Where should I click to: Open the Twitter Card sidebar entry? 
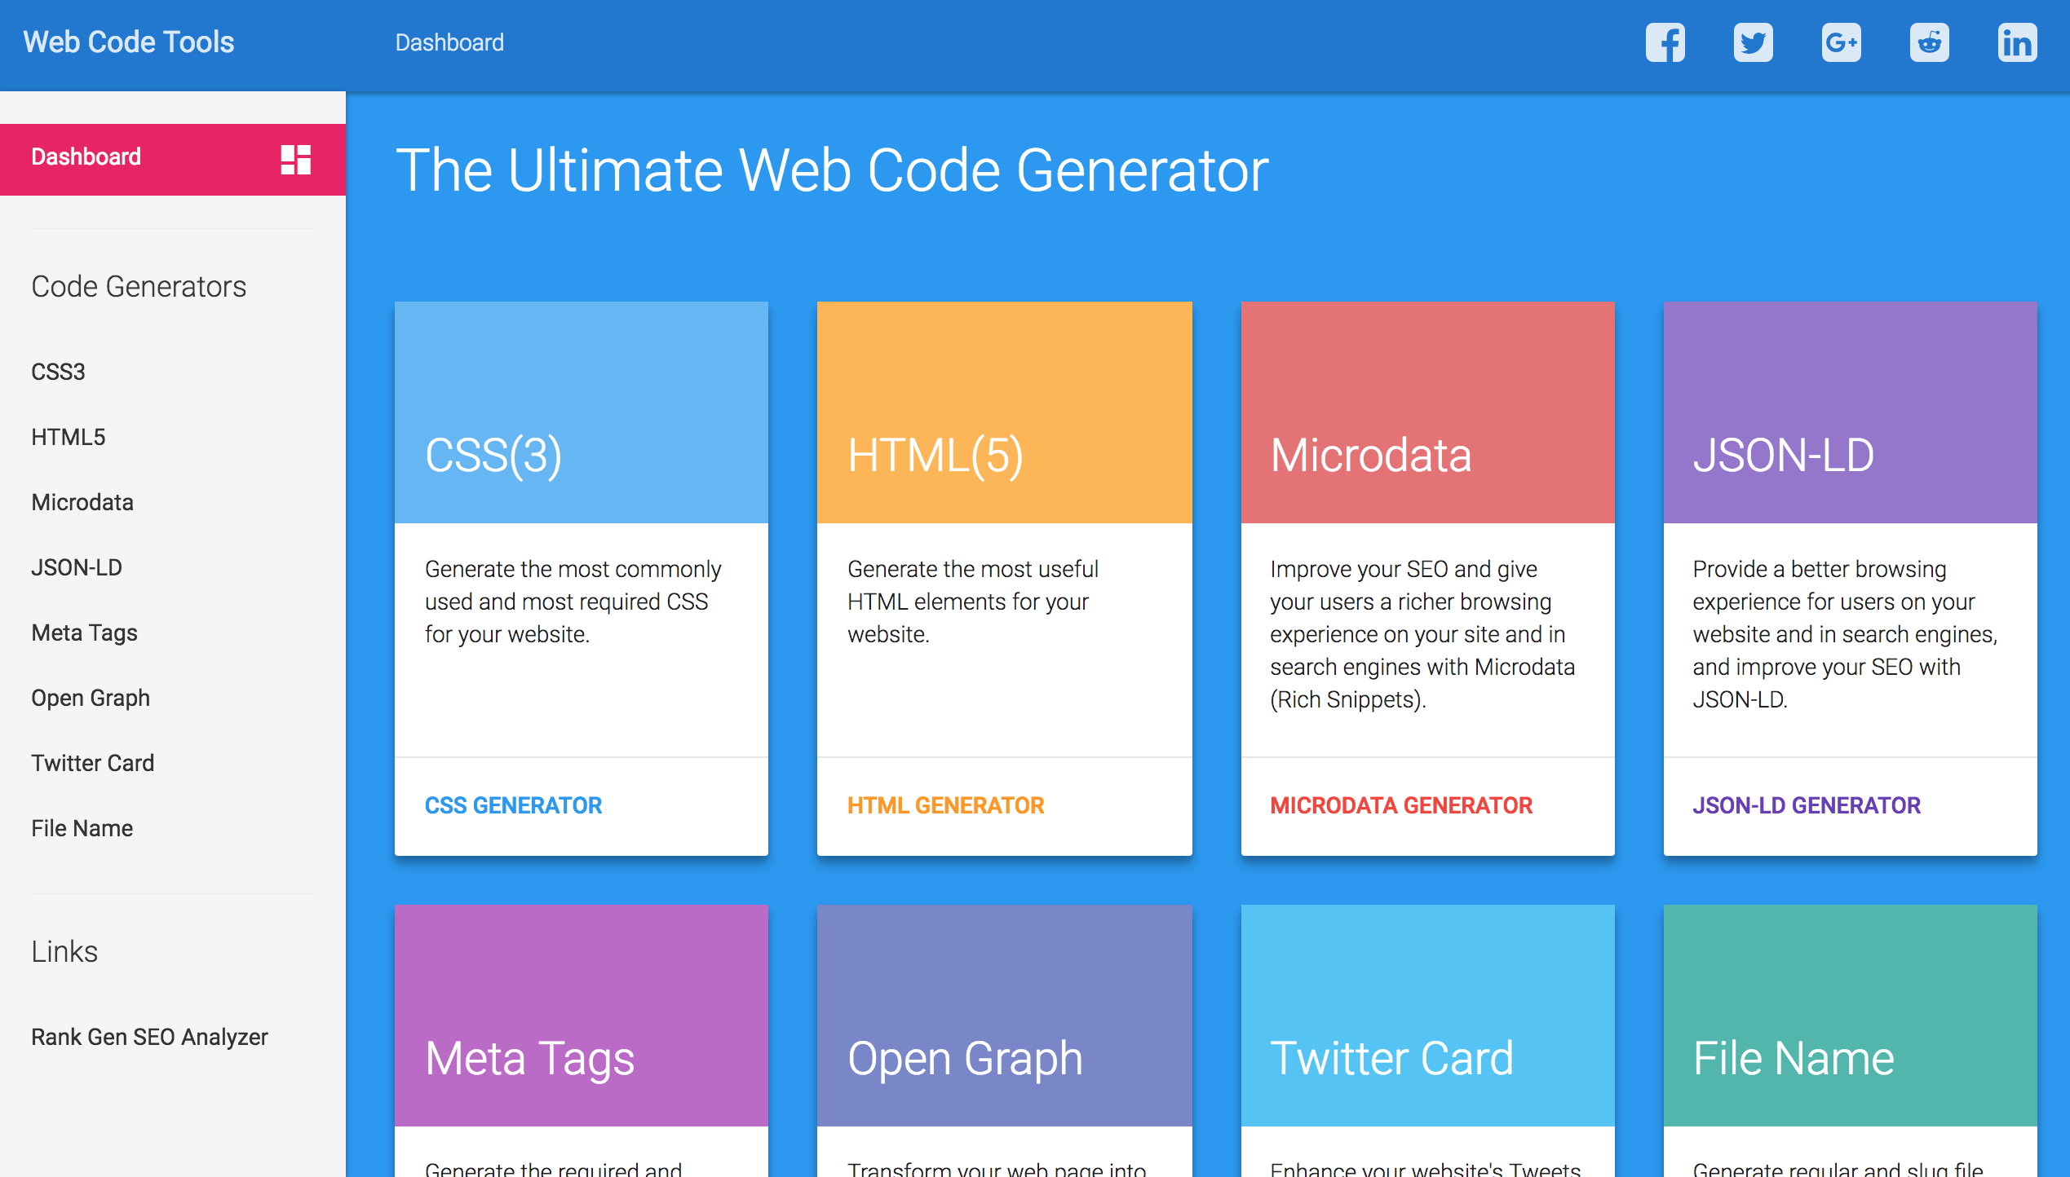coord(93,763)
